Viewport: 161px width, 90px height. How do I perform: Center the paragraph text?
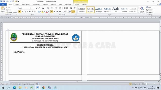tap(54, 12)
